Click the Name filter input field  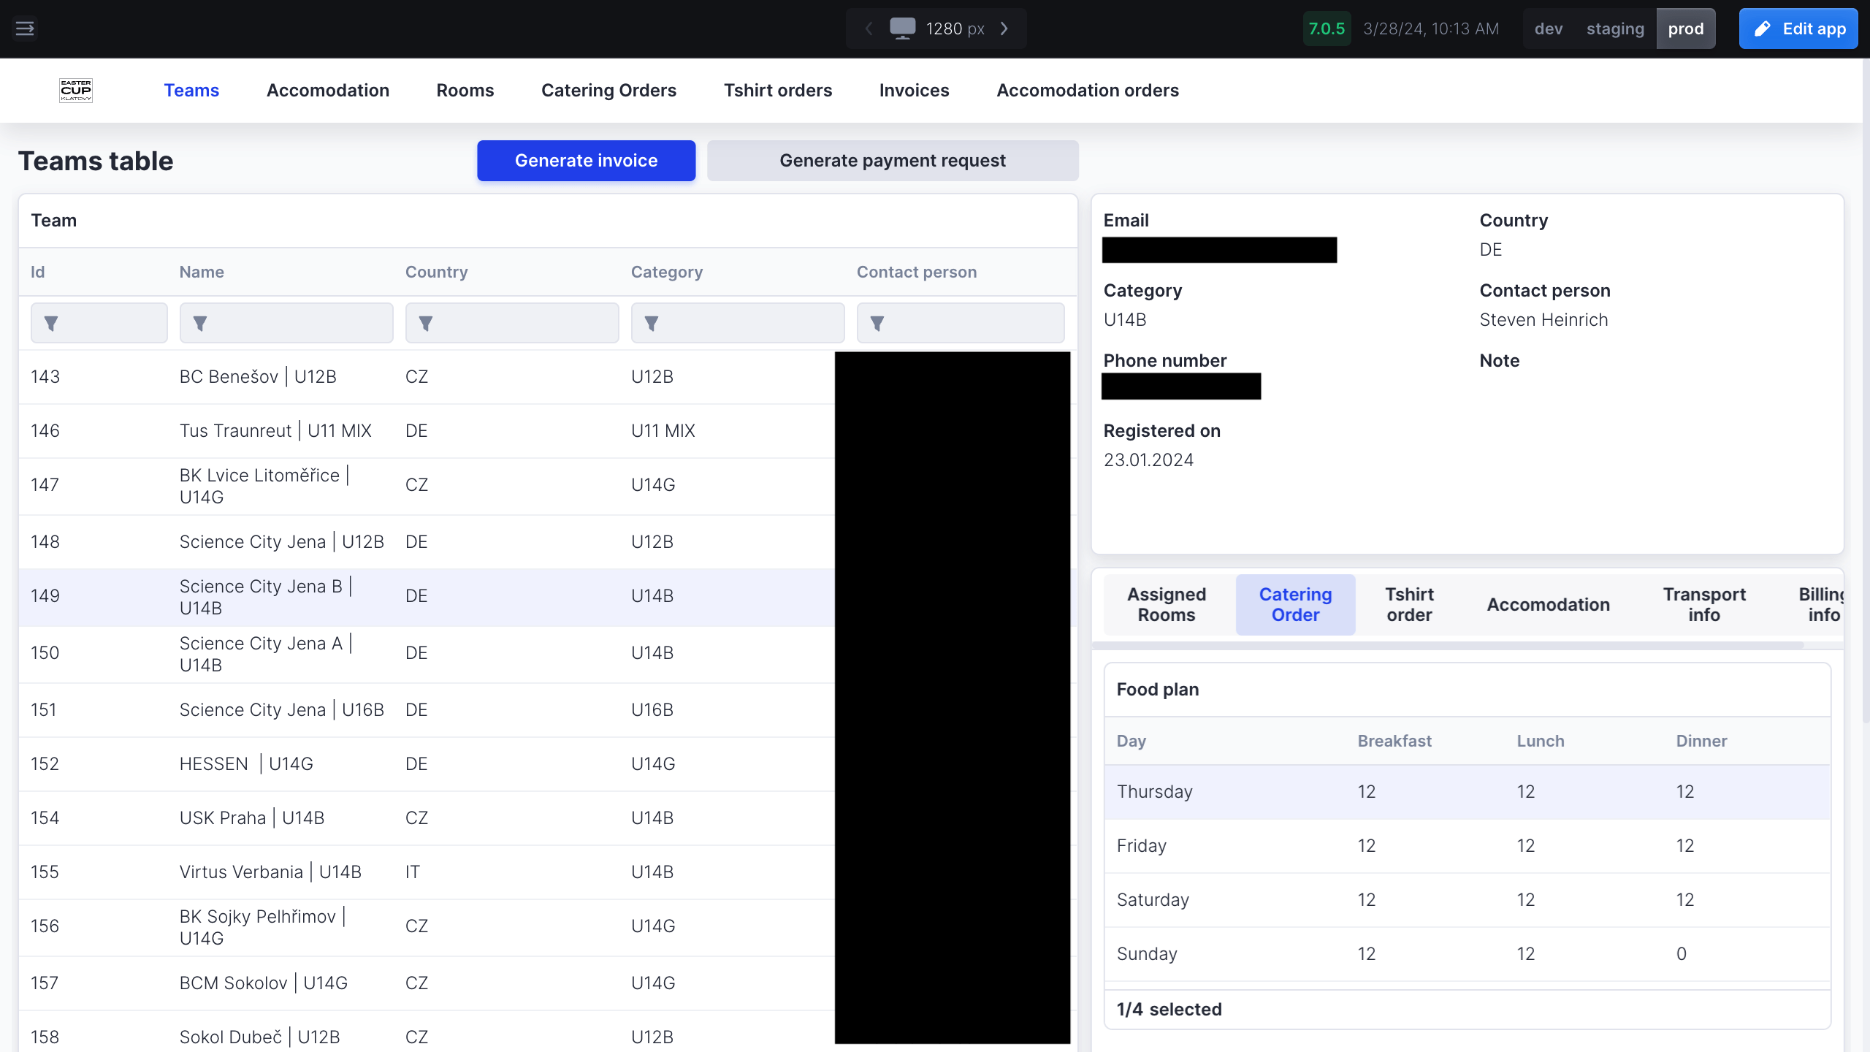click(x=286, y=323)
